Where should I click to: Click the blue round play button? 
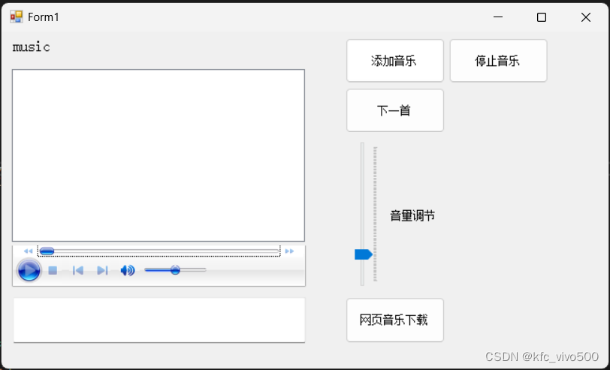tap(29, 270)
